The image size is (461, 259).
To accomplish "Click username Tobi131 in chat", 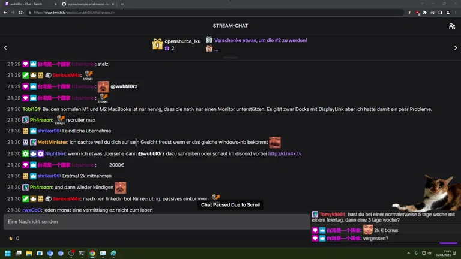I will [x=31, y=109].
